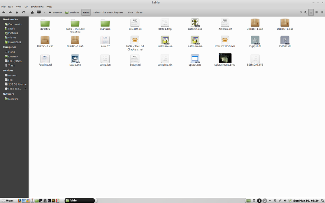325x203 pixels.
Task: Go forward with the Forward arrow
Action: coord(10,13)
